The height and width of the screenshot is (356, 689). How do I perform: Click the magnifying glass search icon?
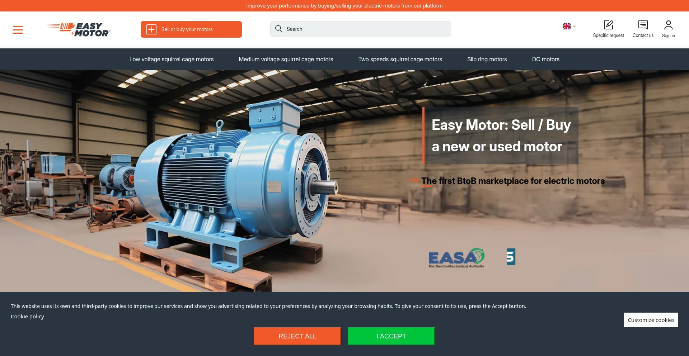(x=278, y=29)
